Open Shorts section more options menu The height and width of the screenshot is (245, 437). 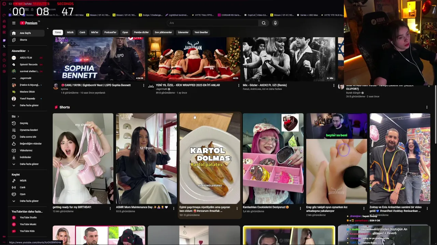pyautogui.click(x=427, y=107)
